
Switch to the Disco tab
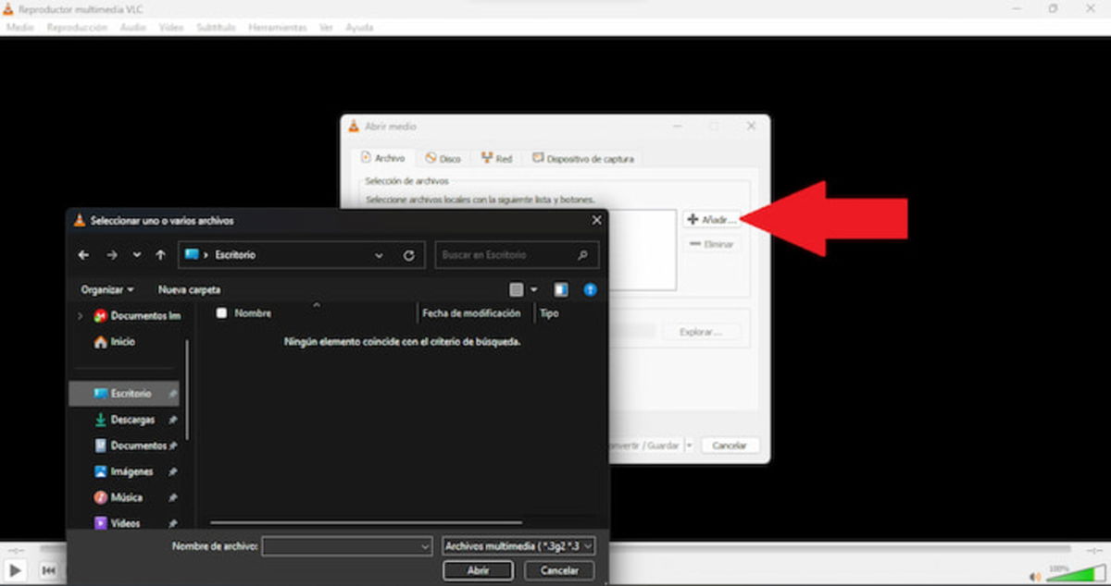click(x=443, y=159)
